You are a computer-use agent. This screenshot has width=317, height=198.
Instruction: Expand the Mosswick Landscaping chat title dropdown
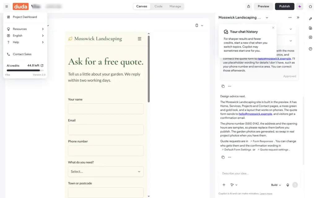[267, 18]
